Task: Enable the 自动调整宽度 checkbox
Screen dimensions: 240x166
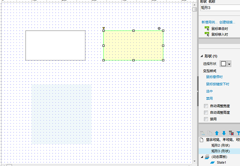Action: click(206, 106)
